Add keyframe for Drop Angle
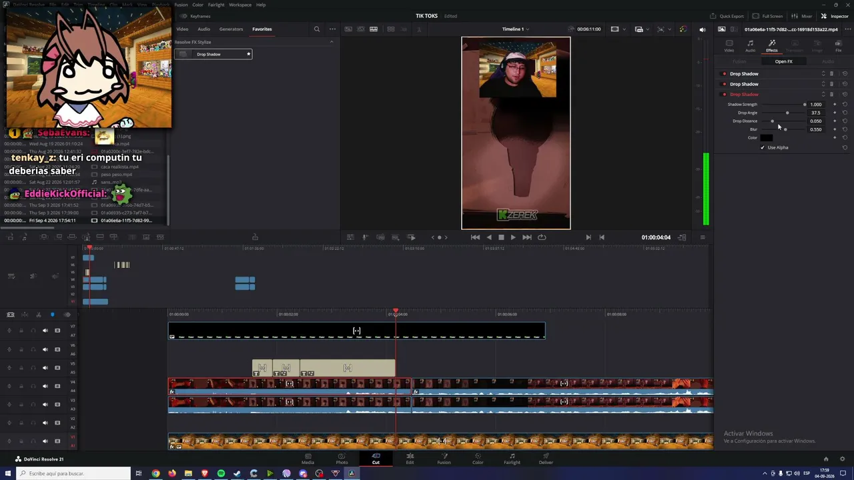The width and height of the screenshot is (854, 480). [835, 113]
